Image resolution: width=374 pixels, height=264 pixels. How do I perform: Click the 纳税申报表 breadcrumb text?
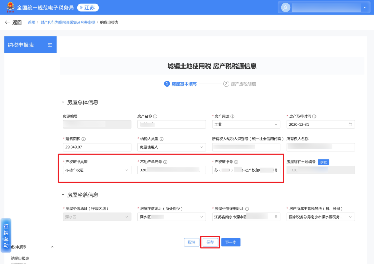click(109, 22)
